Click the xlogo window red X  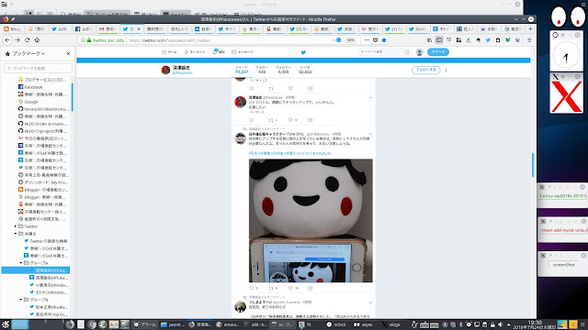coord(566,96)
